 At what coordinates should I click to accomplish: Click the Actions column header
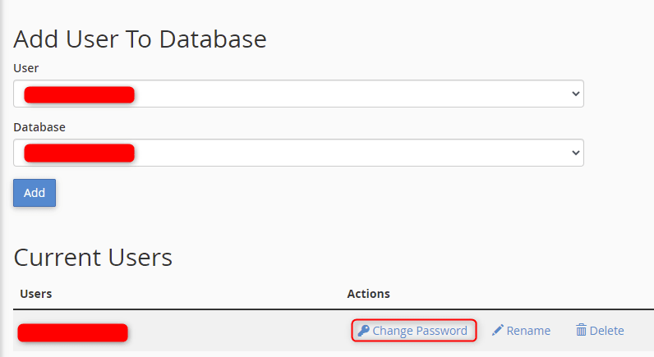(x=368, y=294)
